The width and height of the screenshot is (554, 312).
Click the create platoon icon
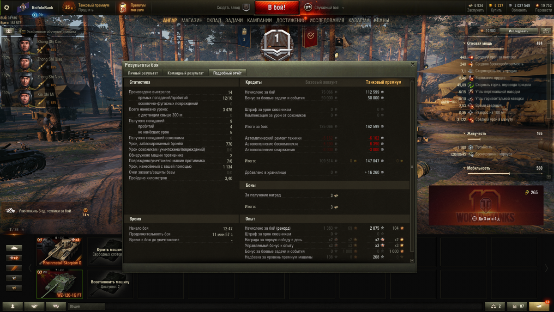(x=246, y=7)
